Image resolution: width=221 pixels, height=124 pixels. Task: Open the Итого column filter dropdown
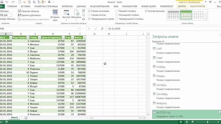click(x=84, y=38)
